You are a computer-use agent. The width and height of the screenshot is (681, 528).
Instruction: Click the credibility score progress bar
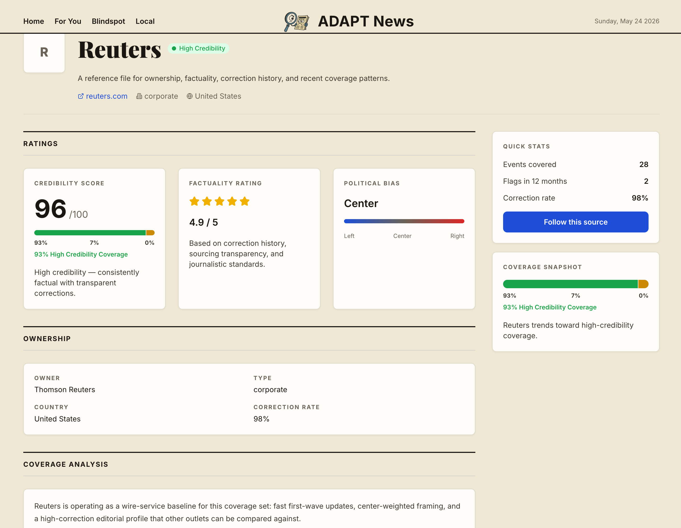pos(94,233)
